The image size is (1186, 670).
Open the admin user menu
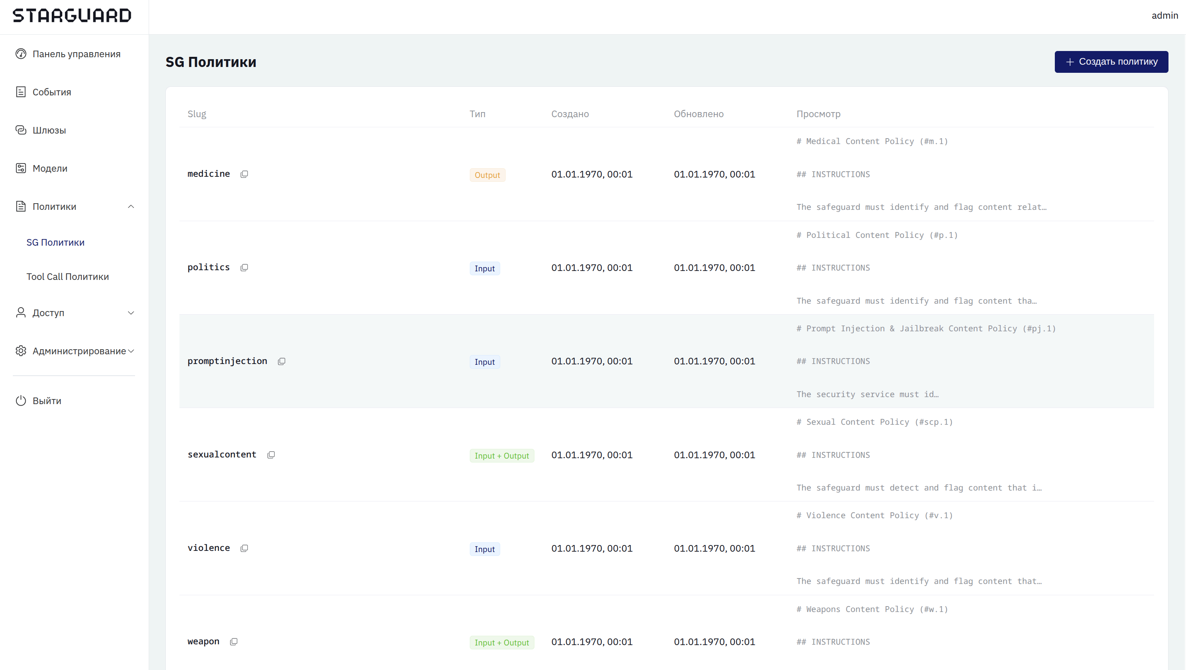point(1164,16)
